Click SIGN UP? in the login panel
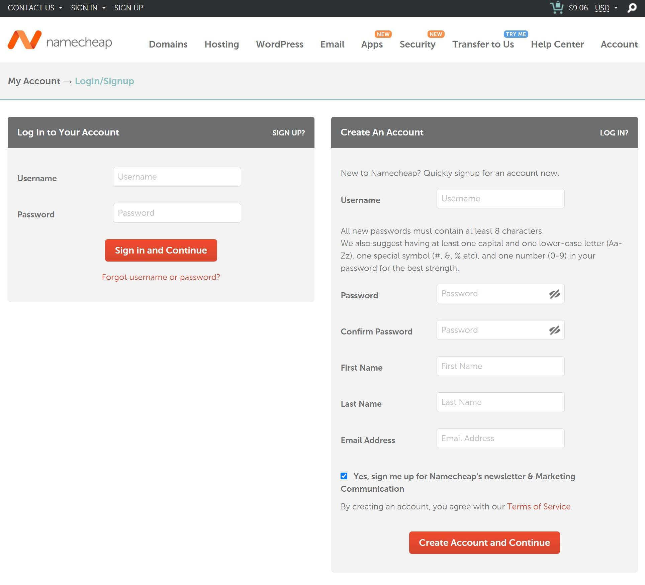The image size is (645, 585). [288, 132]
